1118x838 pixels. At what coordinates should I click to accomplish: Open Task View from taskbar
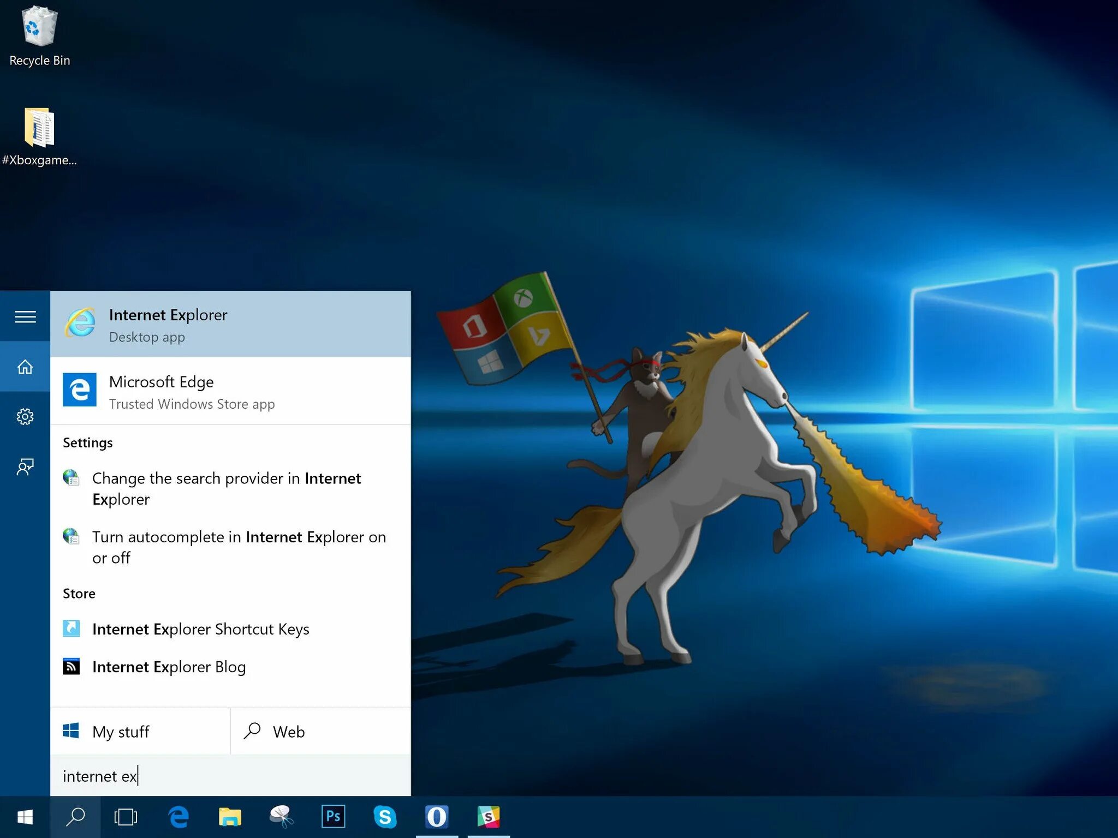click(x=126, y=817)
